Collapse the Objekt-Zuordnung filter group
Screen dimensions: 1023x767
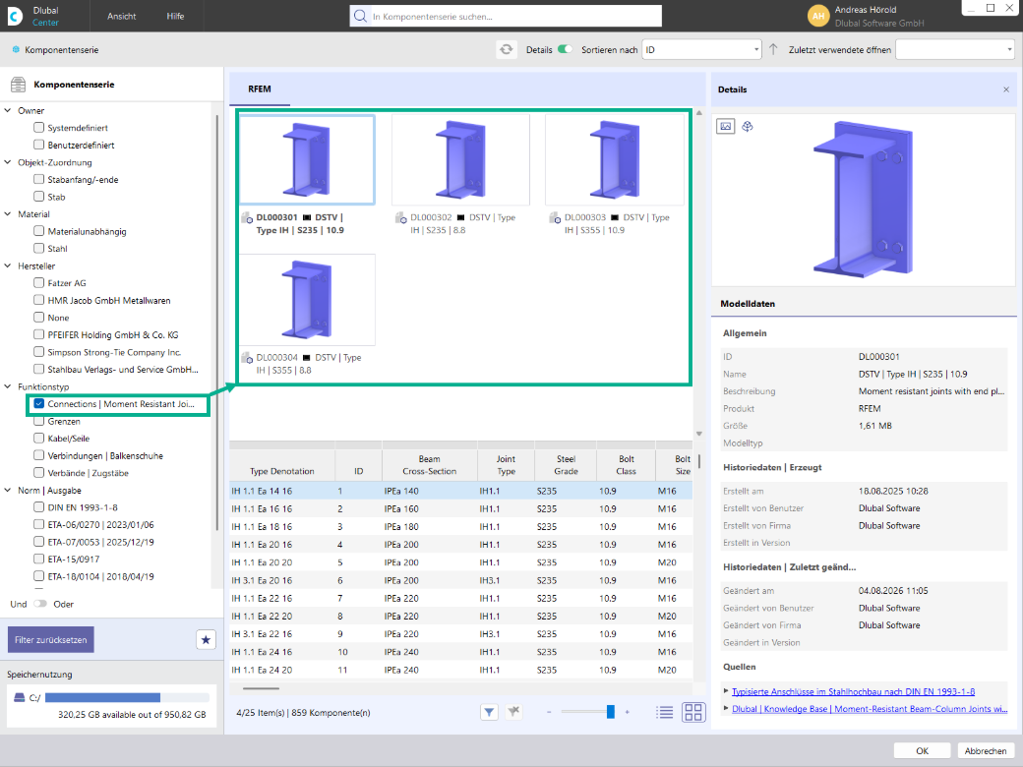tap(8, 162)
